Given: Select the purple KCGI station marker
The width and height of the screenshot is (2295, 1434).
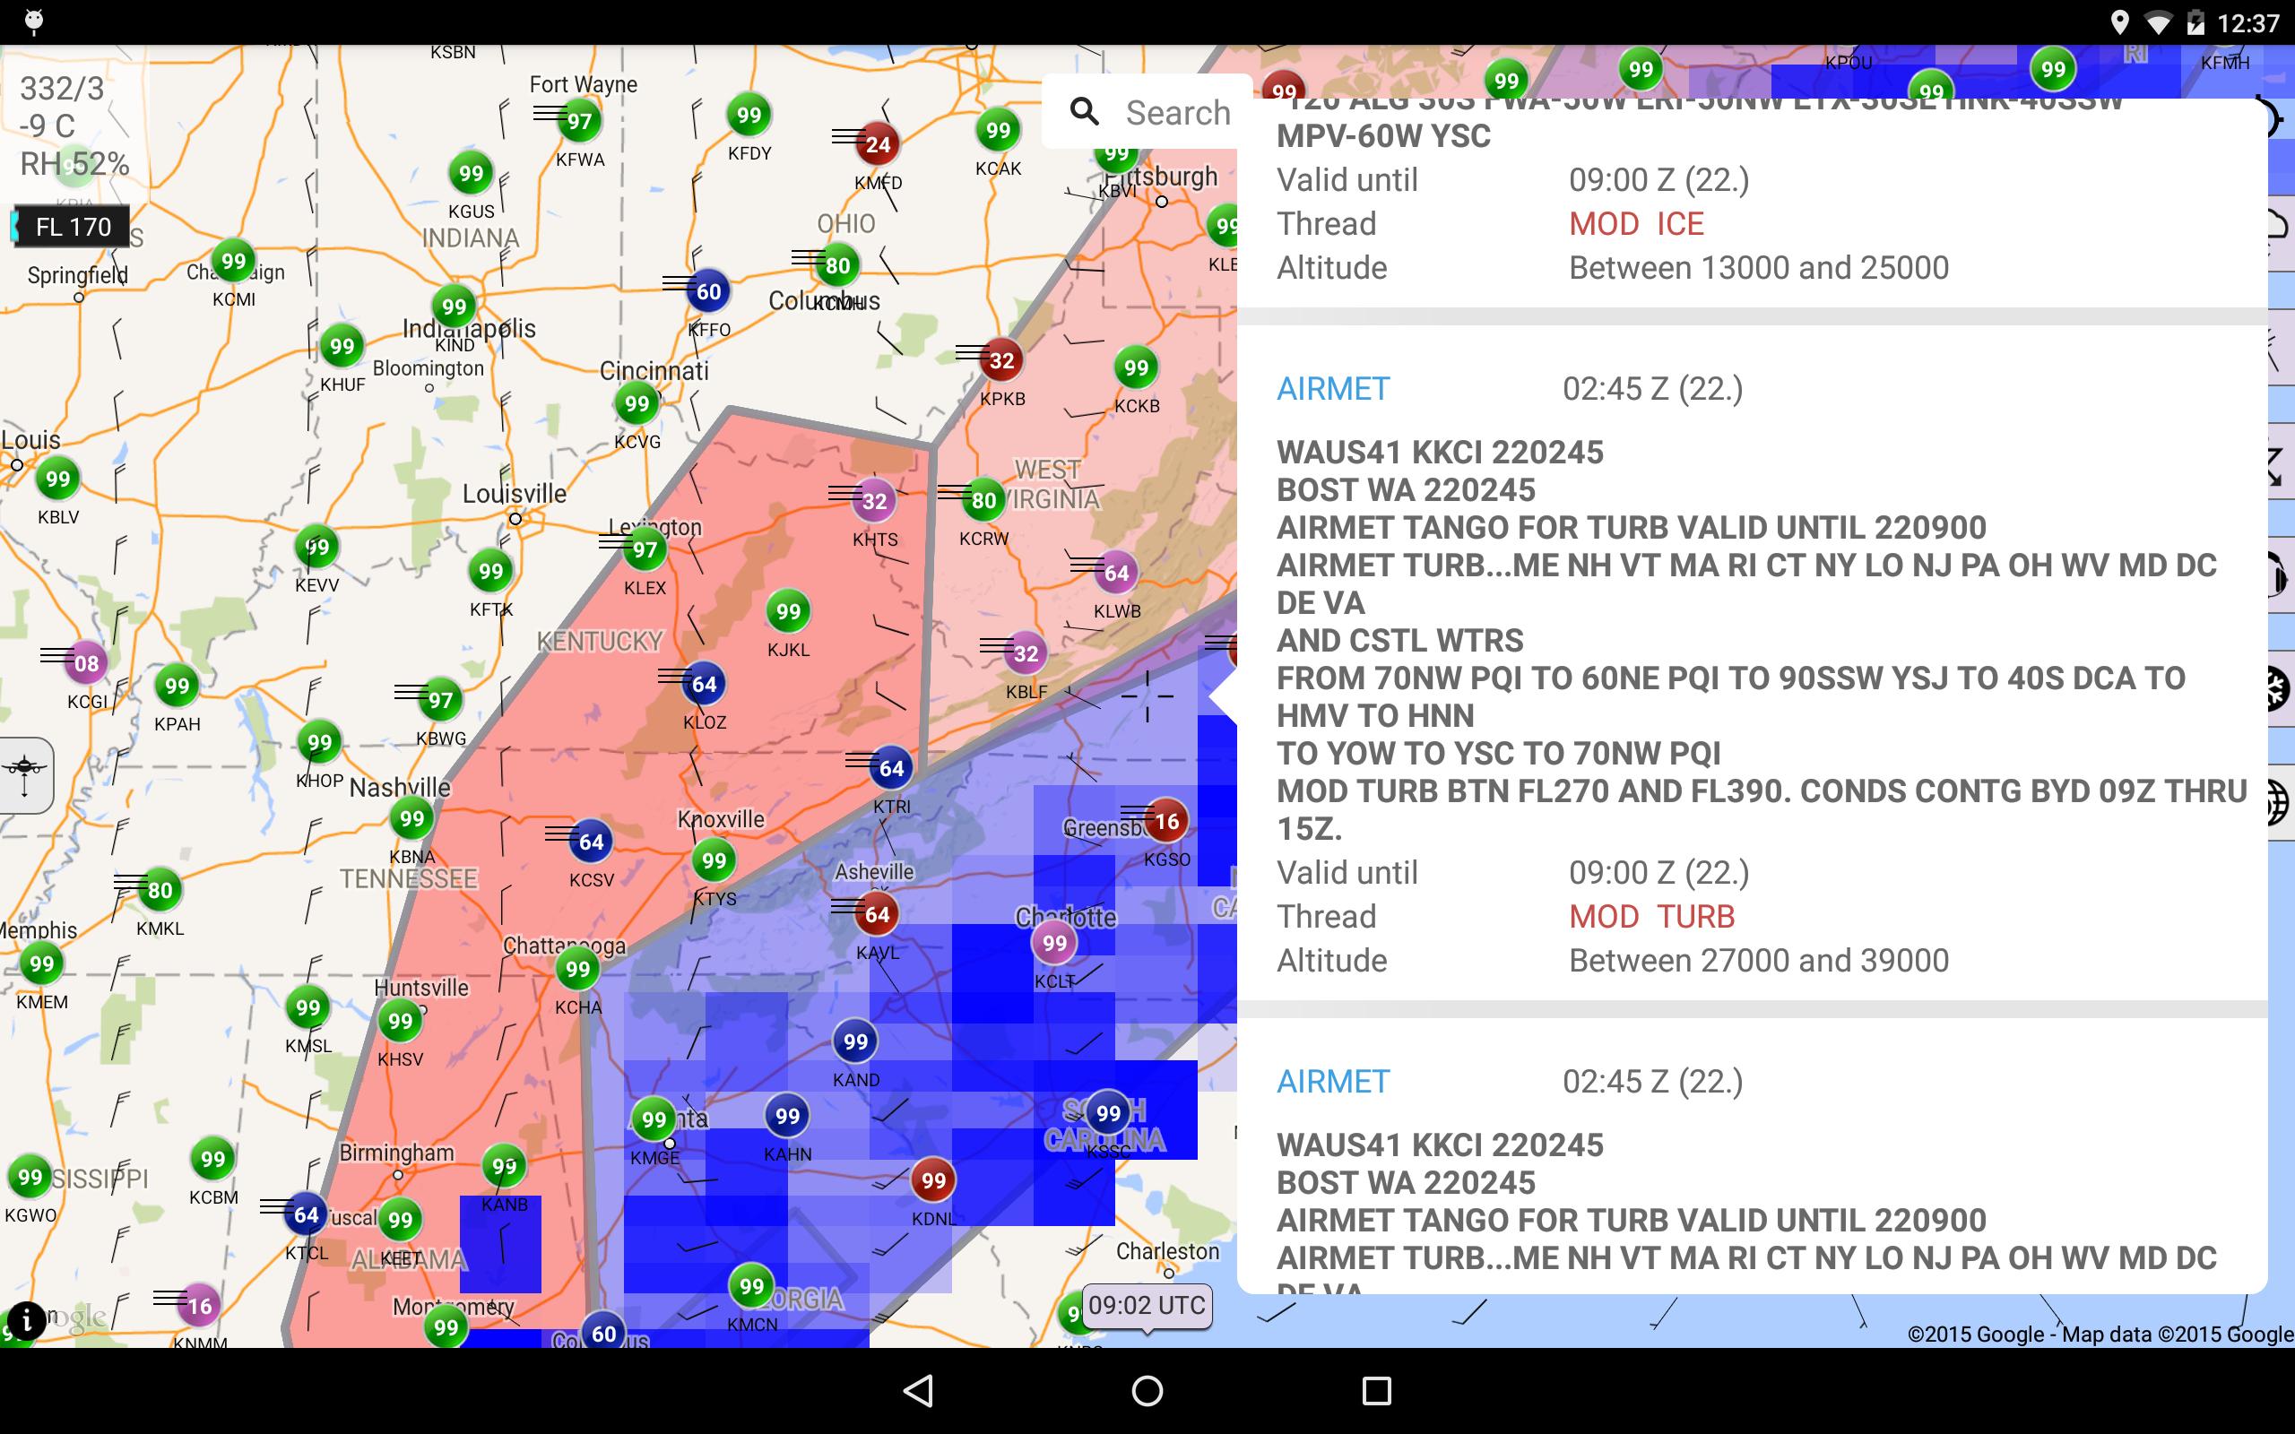Looking at the screenshot, I should [86, 664].
